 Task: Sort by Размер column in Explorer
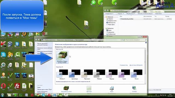167,16
